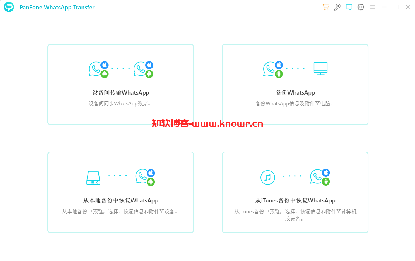
Task: Open the shopping cart purchase icon
Action: pyautogui.click(x=326, y=7)
